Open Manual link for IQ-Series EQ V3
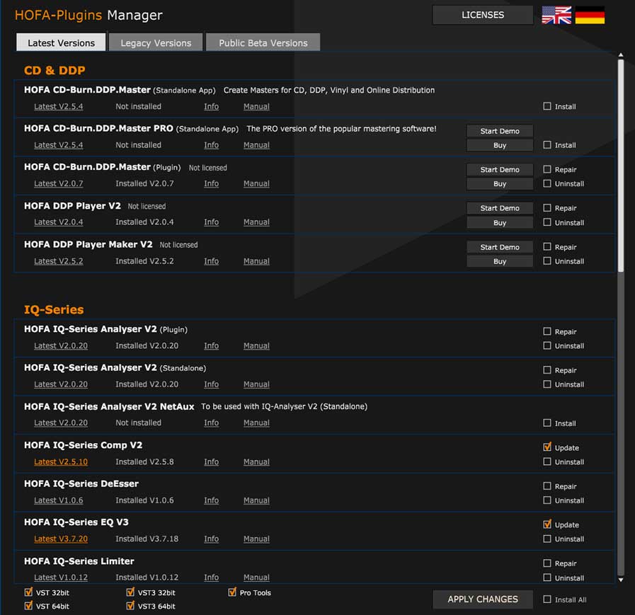Viewport: 635px width, 615px height. coord(256,539)
